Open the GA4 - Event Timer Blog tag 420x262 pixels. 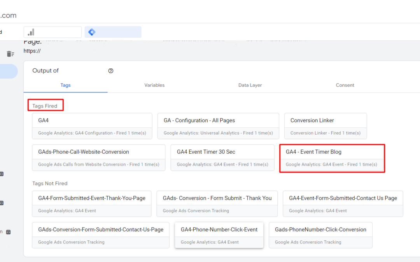click(332, 158)
